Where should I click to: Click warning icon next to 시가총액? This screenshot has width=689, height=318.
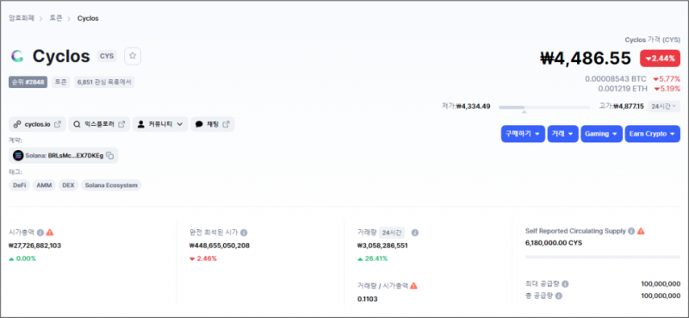pos(50,232)
